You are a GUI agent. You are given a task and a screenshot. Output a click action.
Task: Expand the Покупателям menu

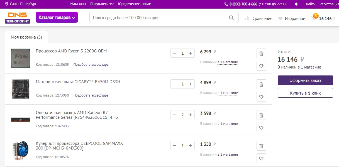pos(102,4)
